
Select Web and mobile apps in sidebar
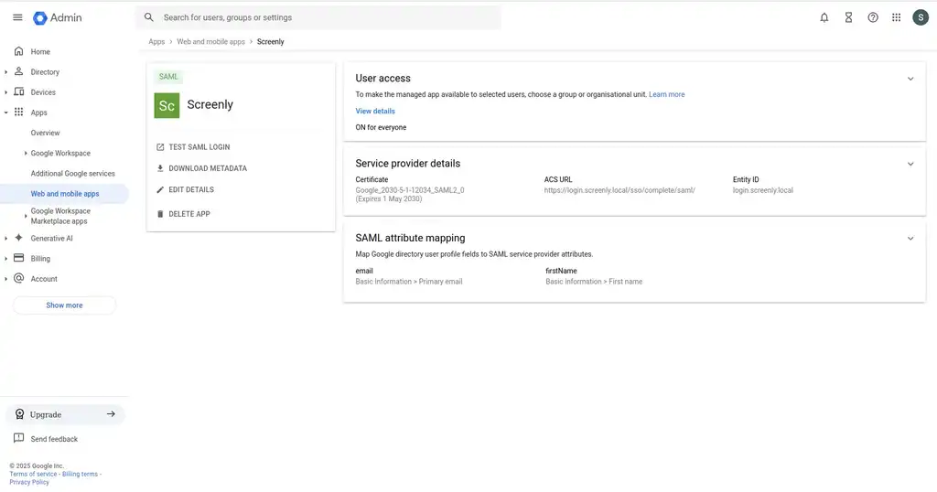point(65,194)
